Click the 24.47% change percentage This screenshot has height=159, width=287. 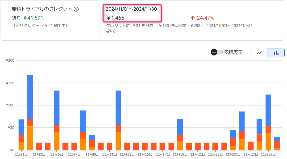tap(205, 18)
